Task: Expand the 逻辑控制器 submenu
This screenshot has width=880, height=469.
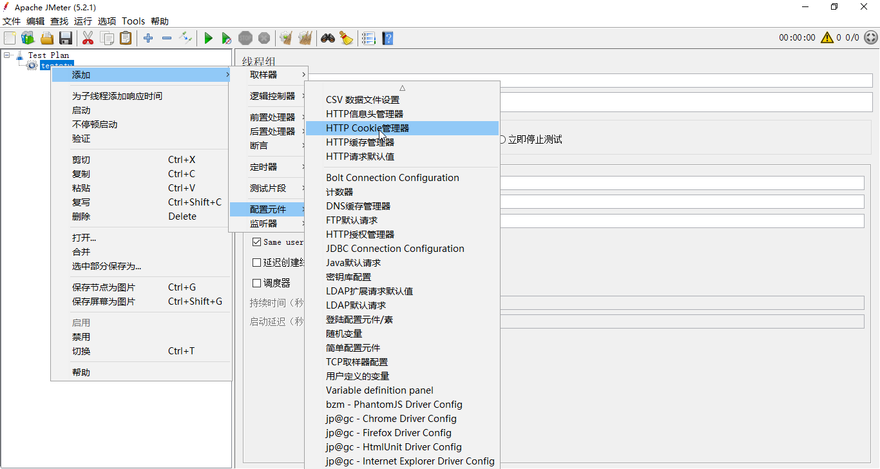Action: [x=269, y=96]
